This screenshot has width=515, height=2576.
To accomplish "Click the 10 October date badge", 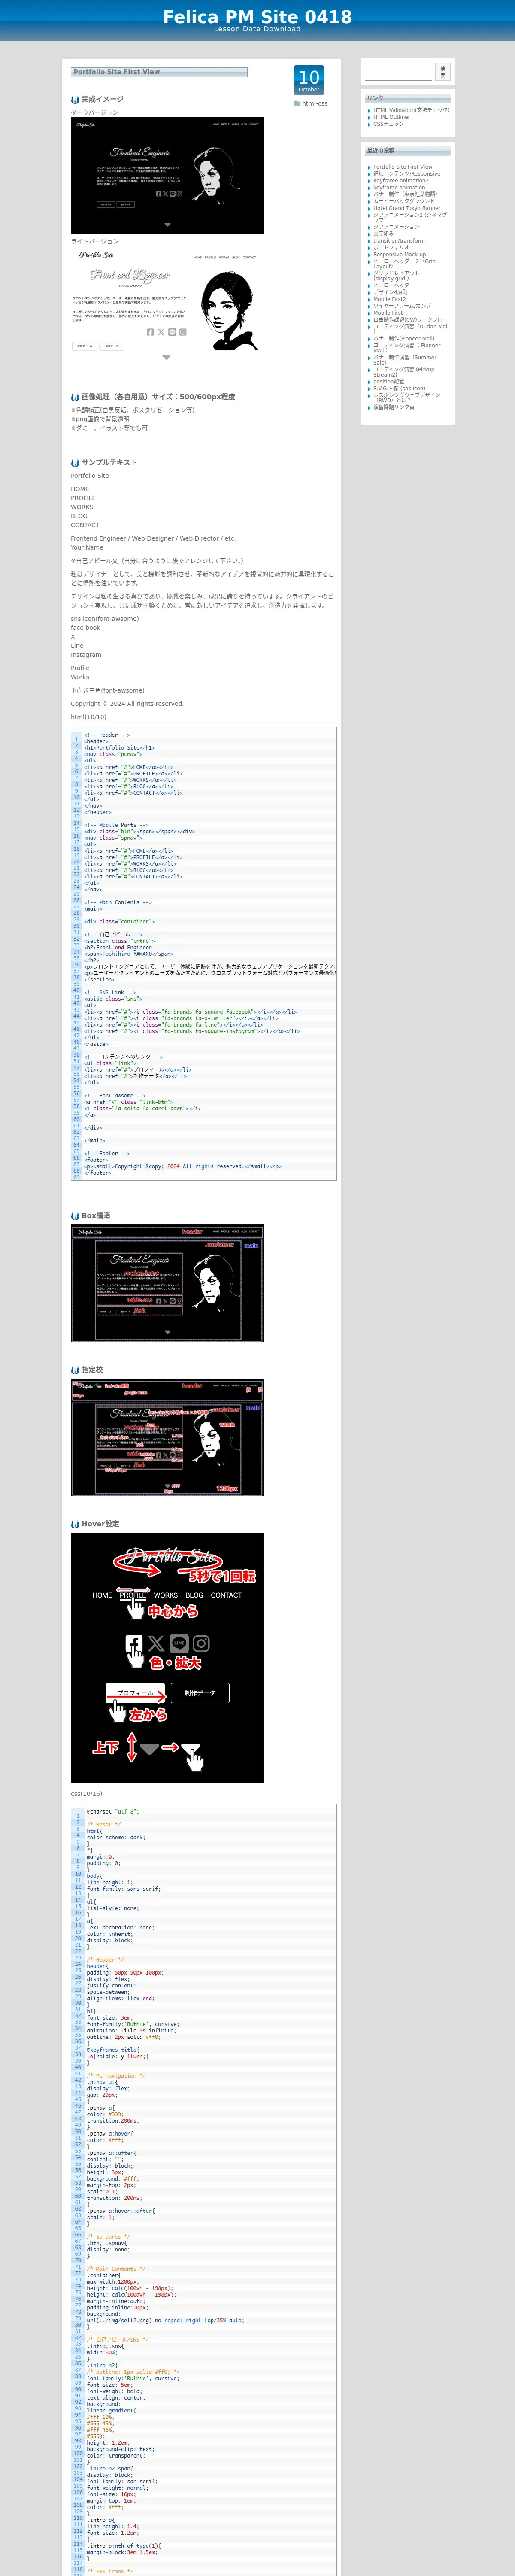I will [309, 80].
